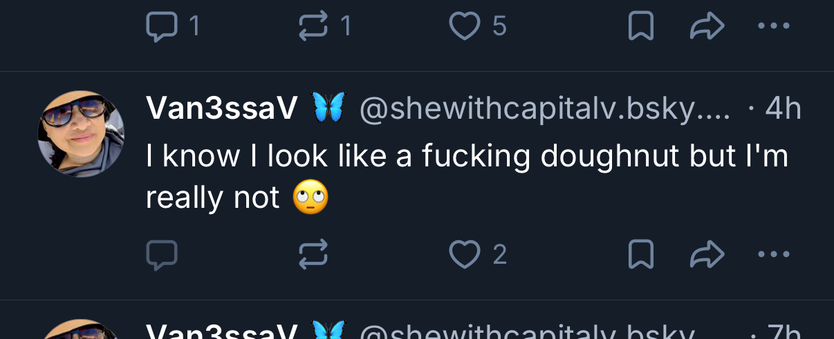The width and height of the screenshot is (834, 339).
Task: Visit the @shewithcapitalv handle on the 4h post
Action: coord(544,109)
